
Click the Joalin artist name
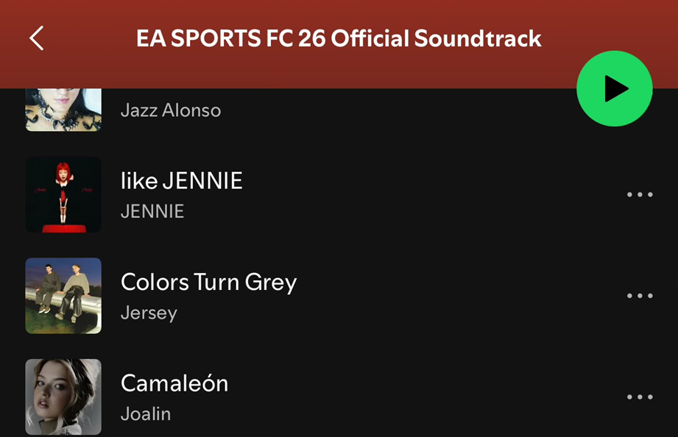(x=146, y=414)
